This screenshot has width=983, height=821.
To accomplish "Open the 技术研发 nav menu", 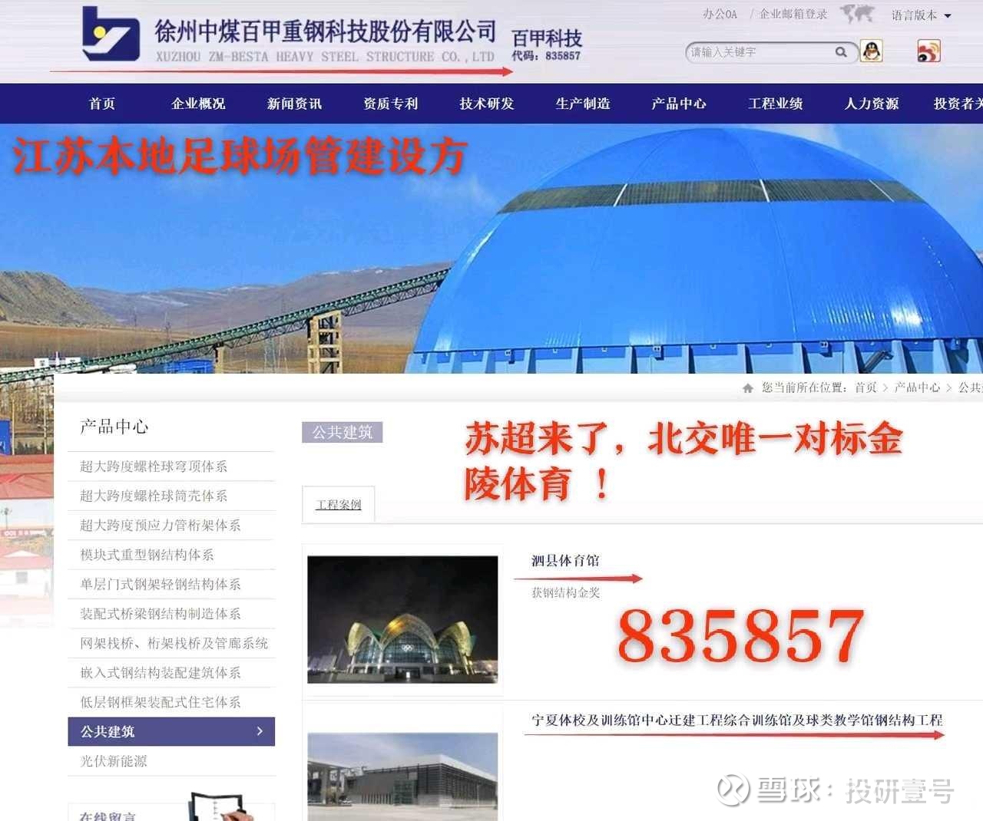I will coord(487,104).
